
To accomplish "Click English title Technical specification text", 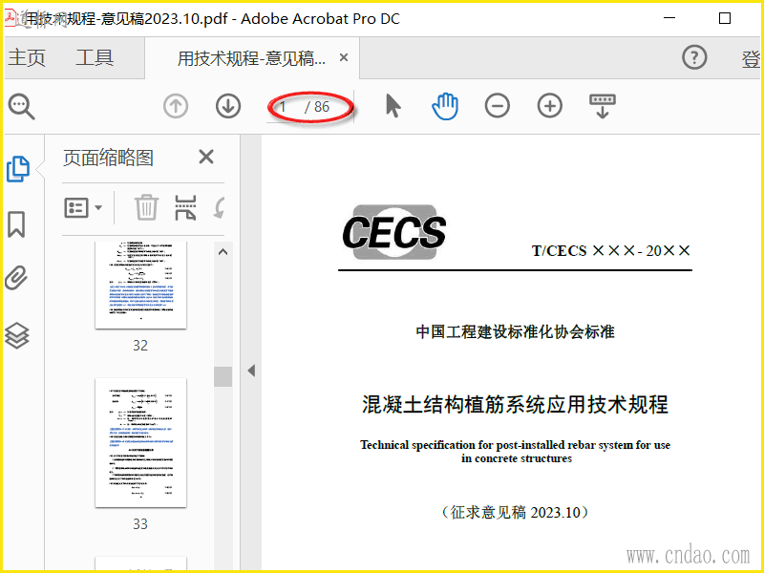I will click(x=515, y=451).
